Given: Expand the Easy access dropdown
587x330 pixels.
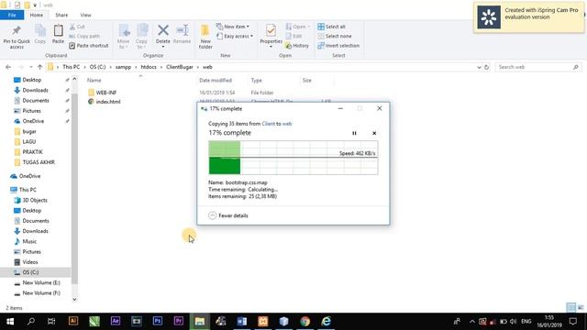Looking at the screenshot, I should coord(235,36).
